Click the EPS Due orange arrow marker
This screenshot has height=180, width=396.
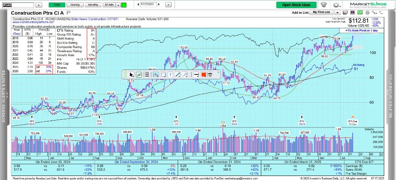(353, 116)
